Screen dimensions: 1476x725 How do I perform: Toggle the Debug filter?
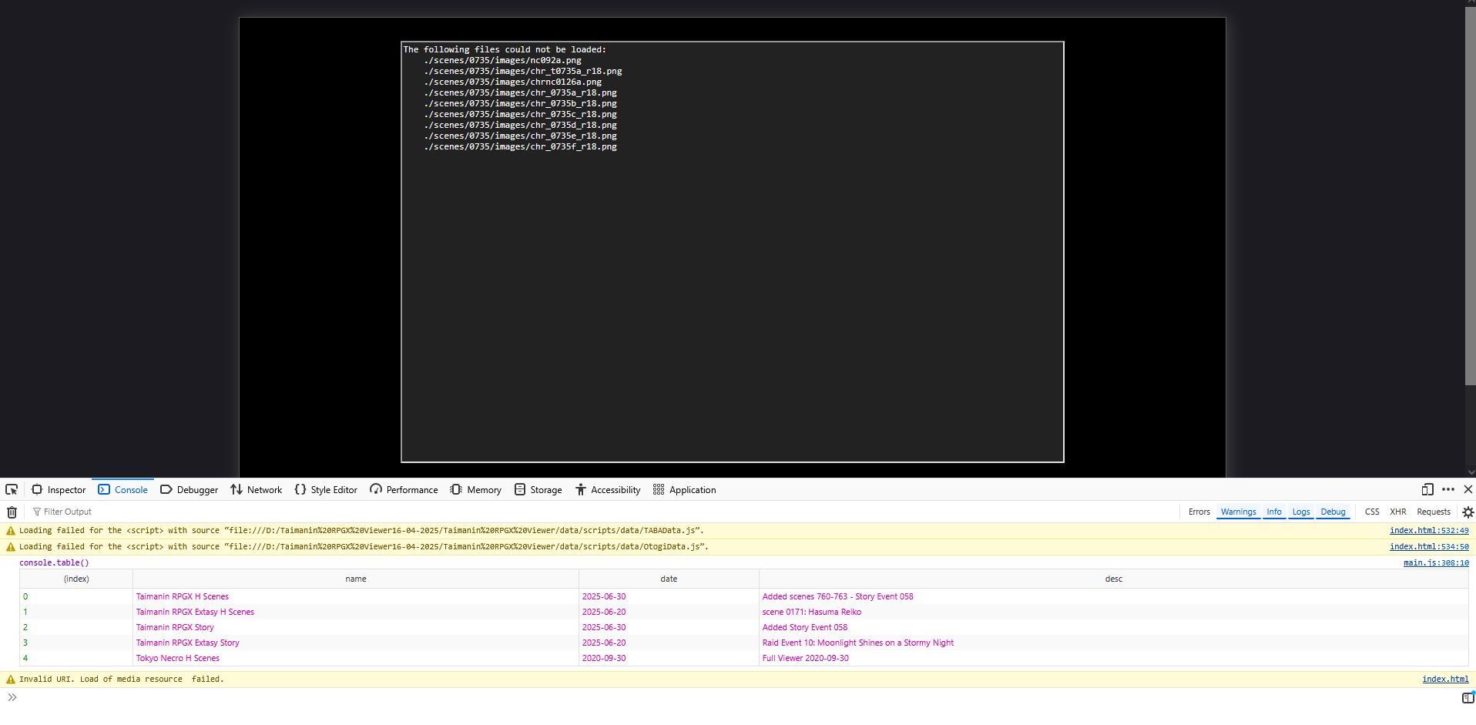1333,512
